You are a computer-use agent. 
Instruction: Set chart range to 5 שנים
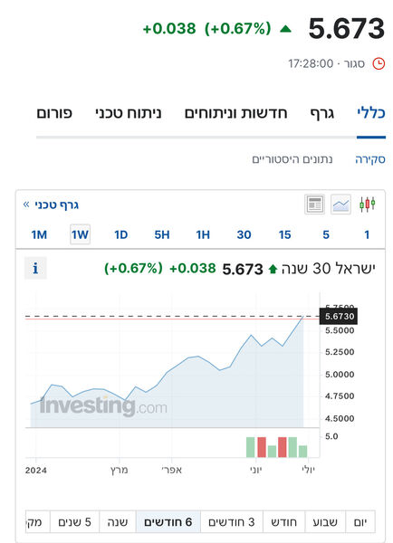74,522
